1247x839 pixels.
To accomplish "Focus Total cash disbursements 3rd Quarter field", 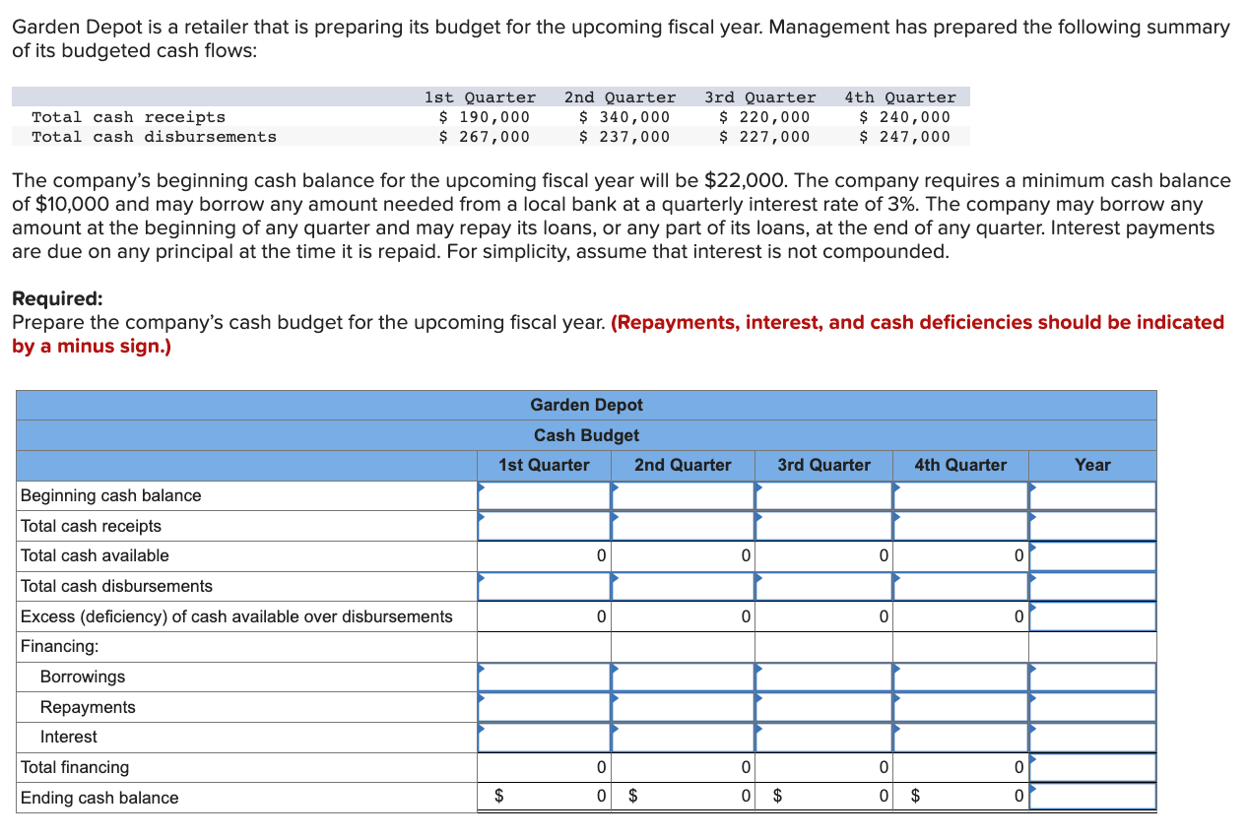I will coord(823,586).
